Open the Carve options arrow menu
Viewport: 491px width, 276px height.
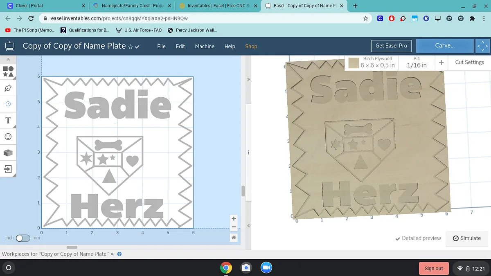pyautogui.click(x=483, y=46)
